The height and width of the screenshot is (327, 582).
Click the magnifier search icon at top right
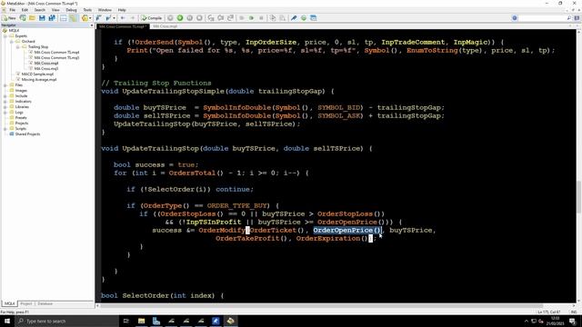pyautogui.click(x=568, y=18)
